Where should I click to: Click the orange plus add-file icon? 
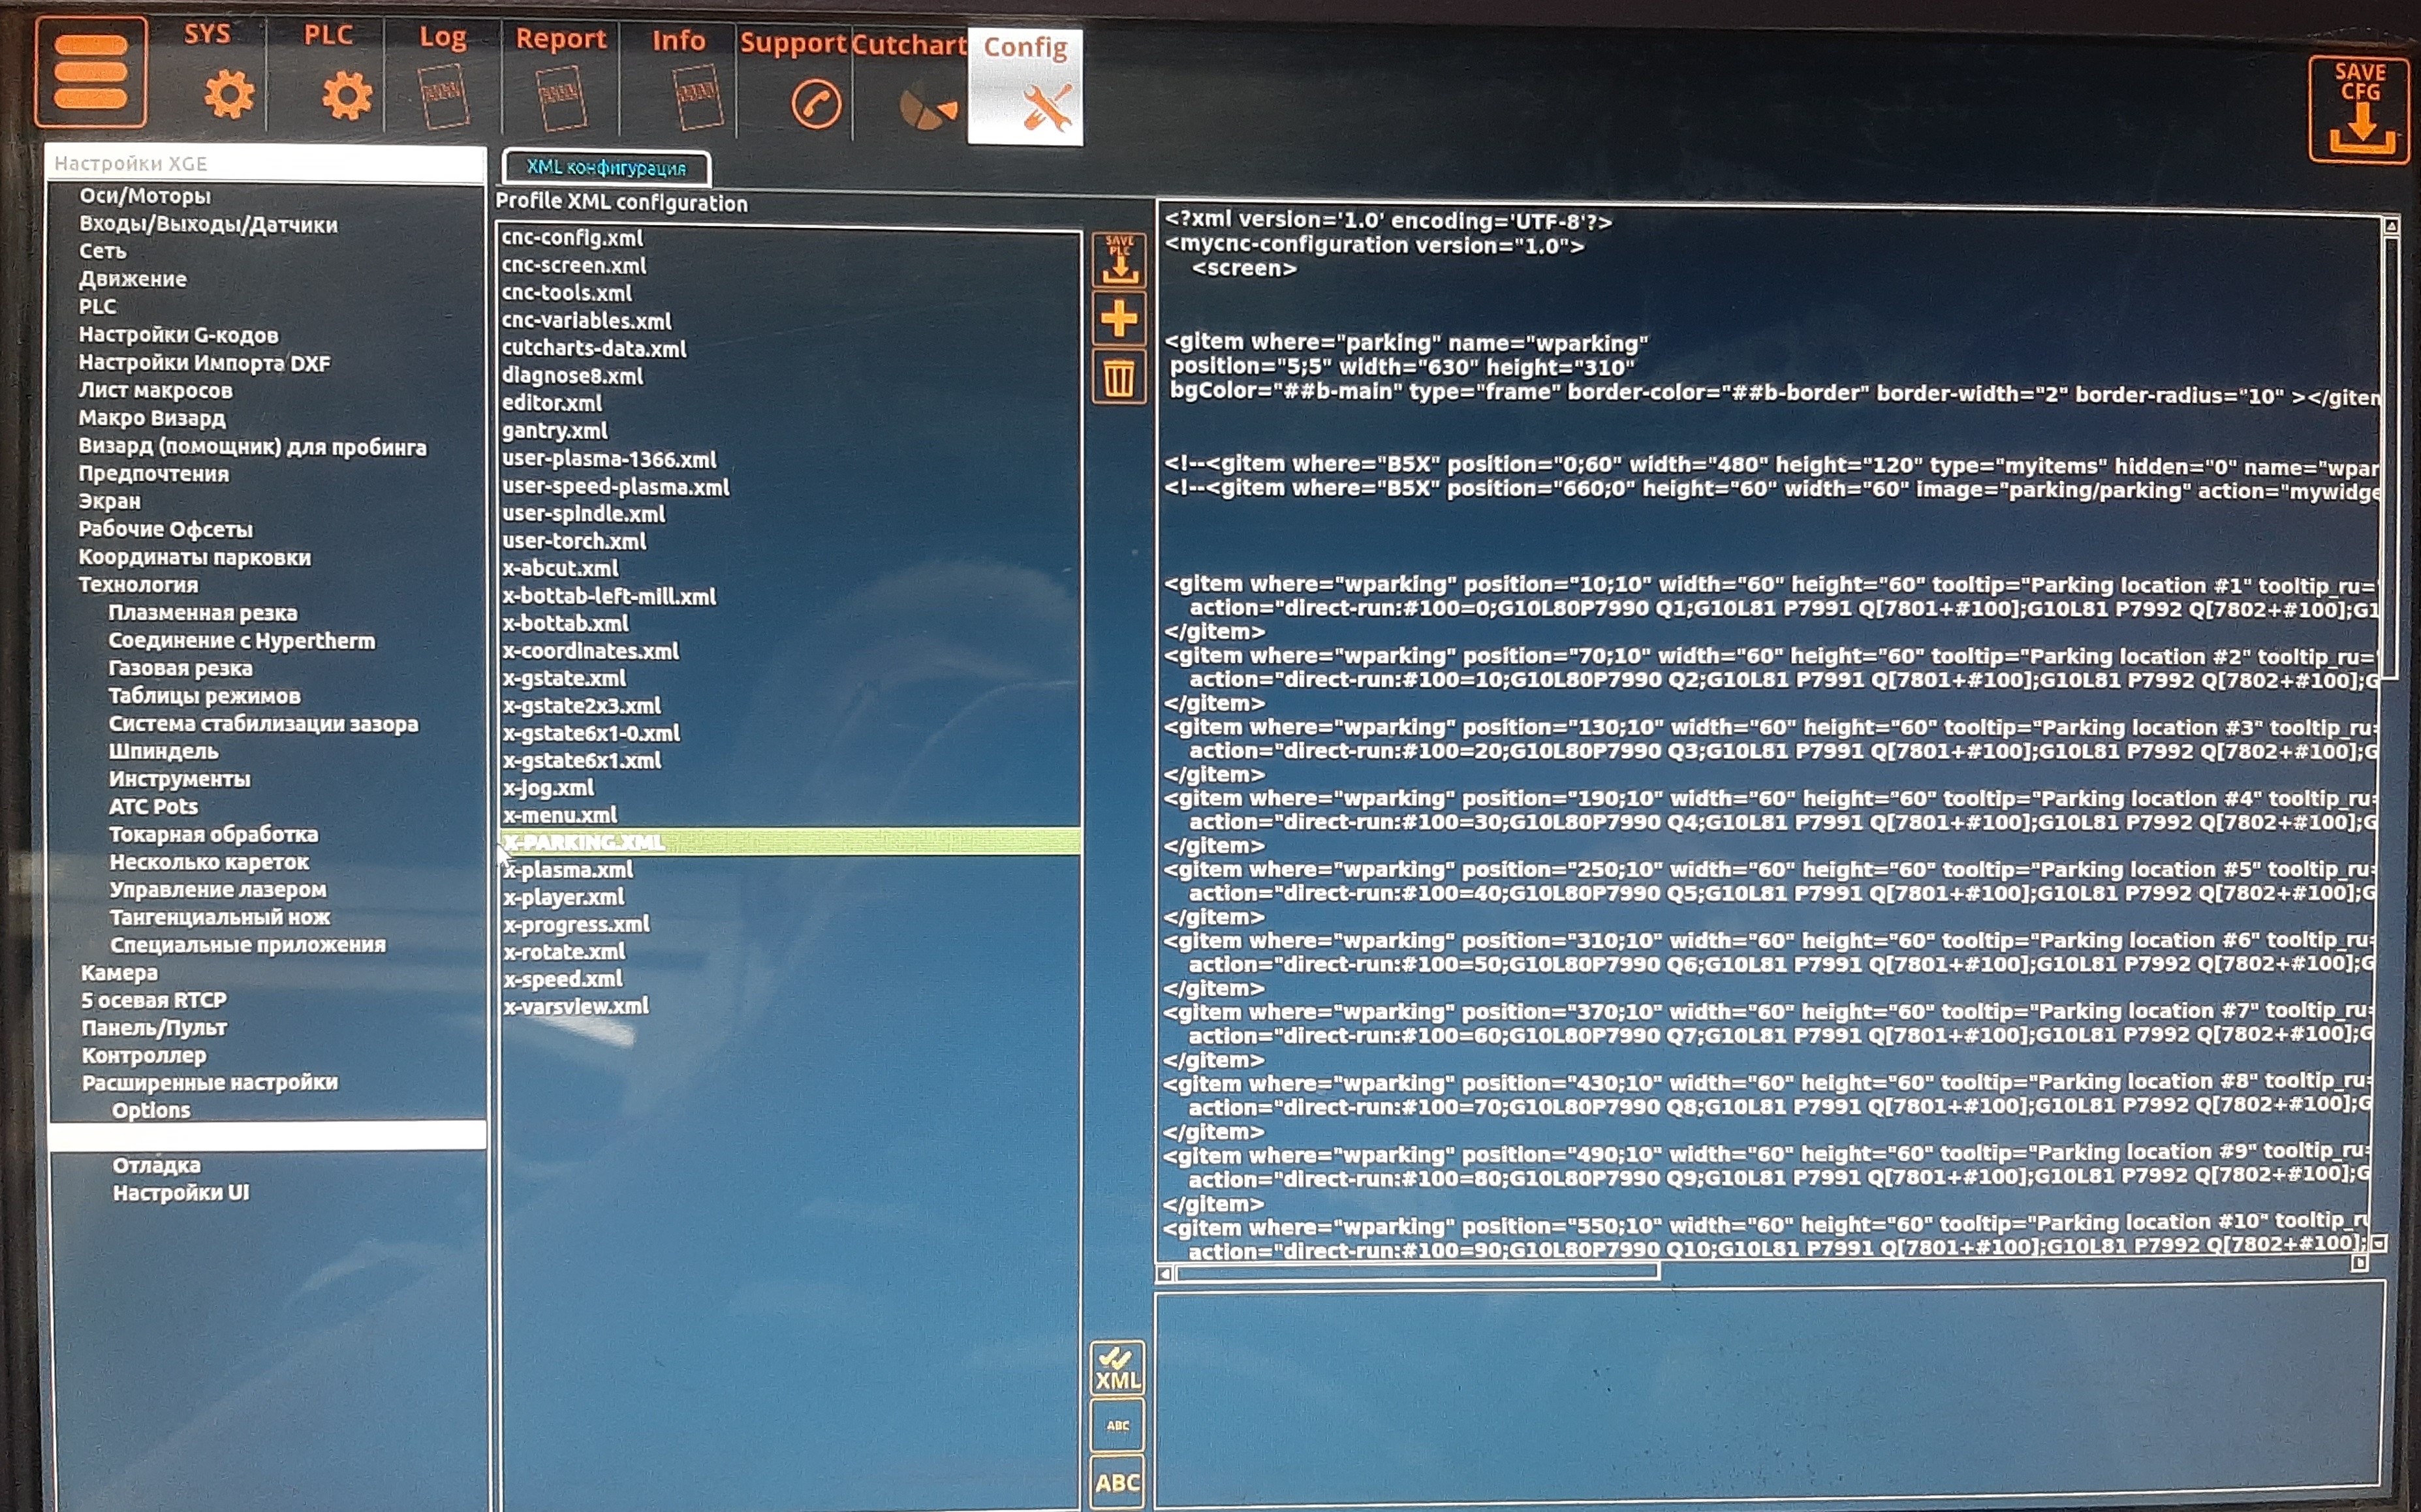[x=1118, y=320]
